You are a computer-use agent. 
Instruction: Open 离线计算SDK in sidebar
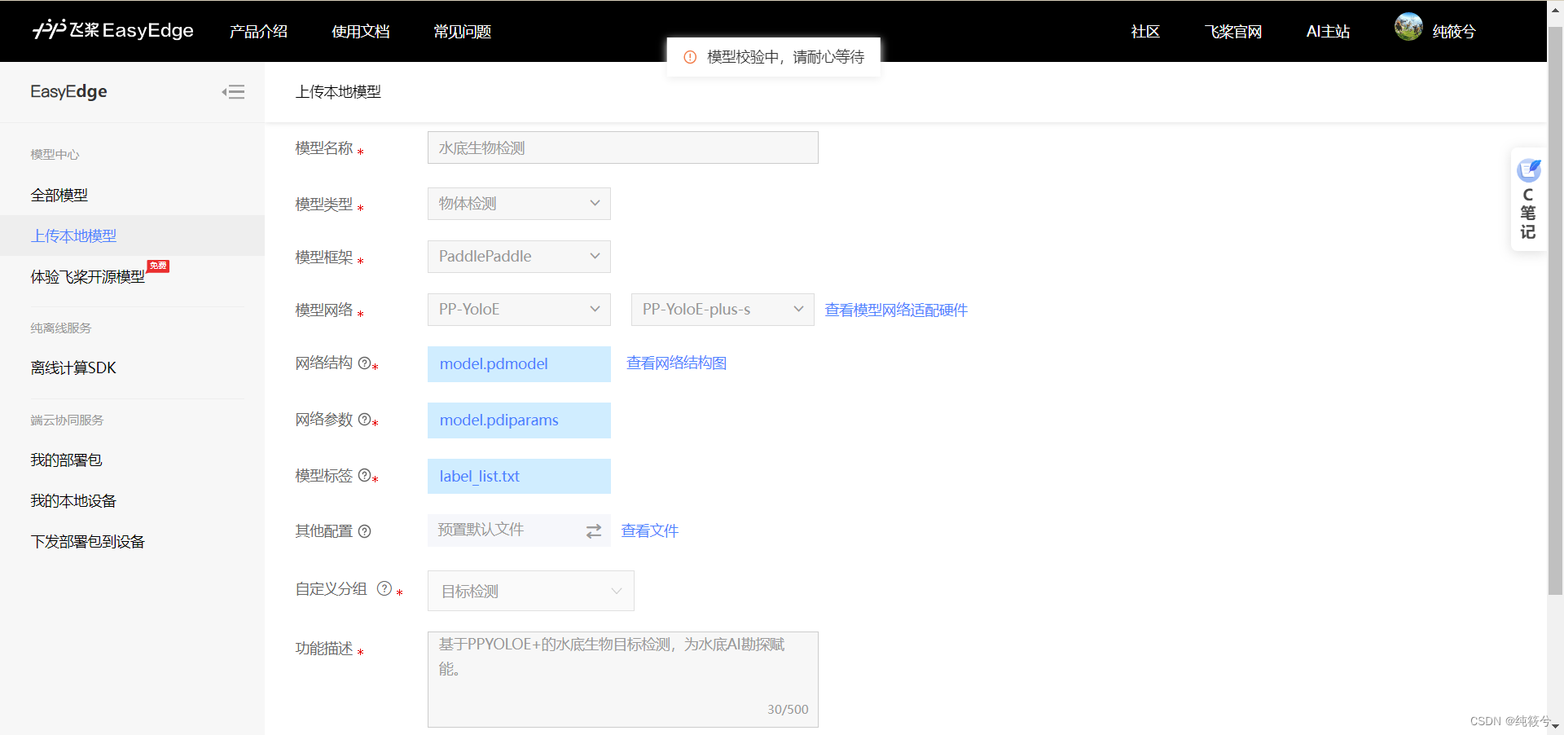(x=73, y=367)
